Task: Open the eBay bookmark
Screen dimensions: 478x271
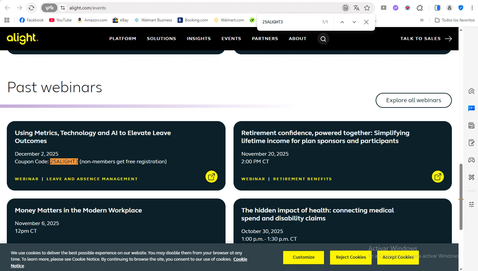Action: pos(120,20)
